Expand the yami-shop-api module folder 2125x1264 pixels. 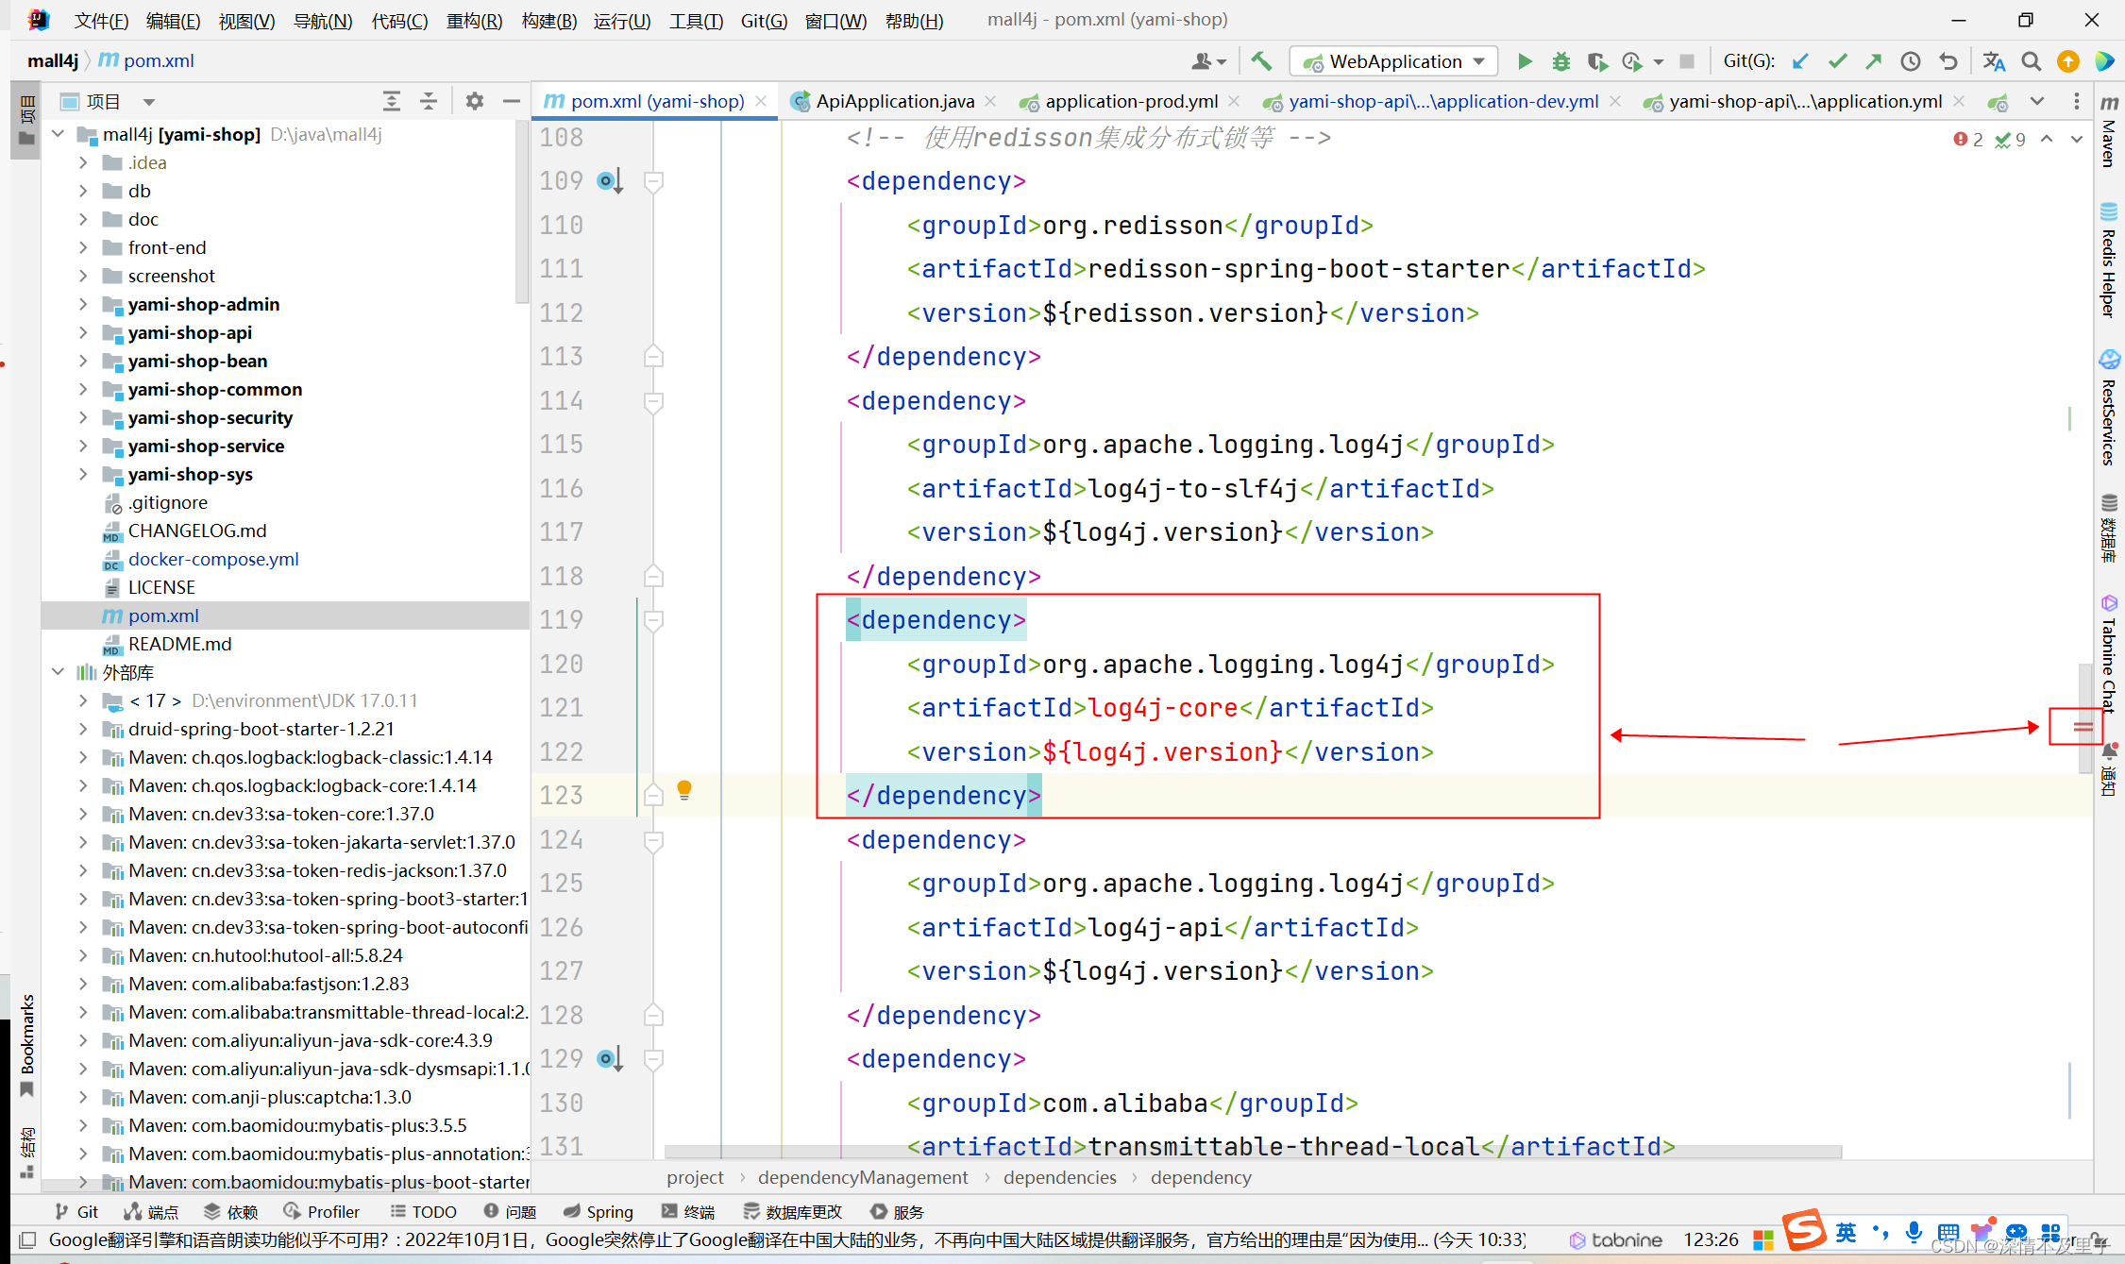click(x=83, y=332)
